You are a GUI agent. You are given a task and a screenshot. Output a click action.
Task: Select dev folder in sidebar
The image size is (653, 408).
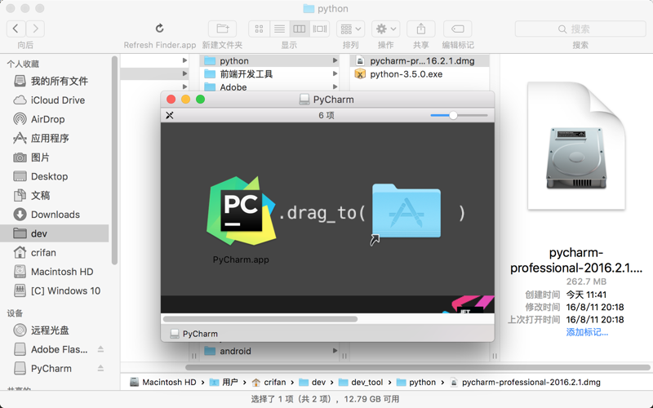pos(54,233)
